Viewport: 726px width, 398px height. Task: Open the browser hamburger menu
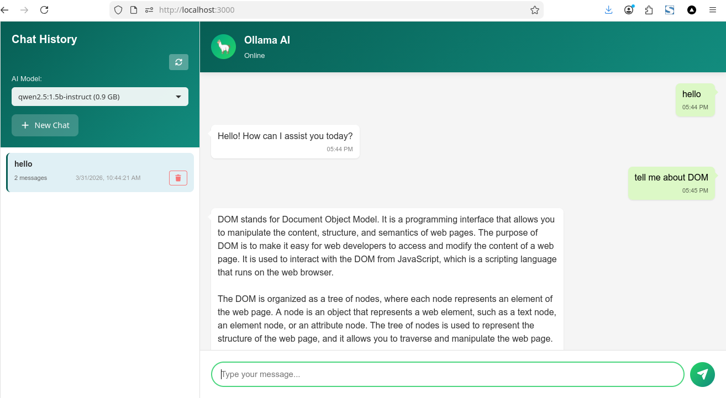[713, 9]
